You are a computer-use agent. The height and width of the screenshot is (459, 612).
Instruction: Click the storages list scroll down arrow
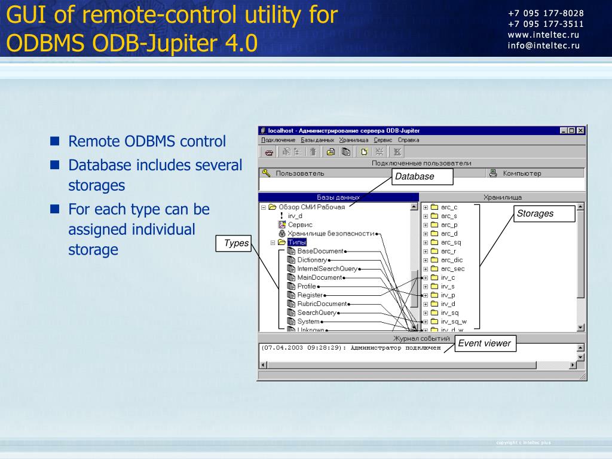click(x=580, y=328)
